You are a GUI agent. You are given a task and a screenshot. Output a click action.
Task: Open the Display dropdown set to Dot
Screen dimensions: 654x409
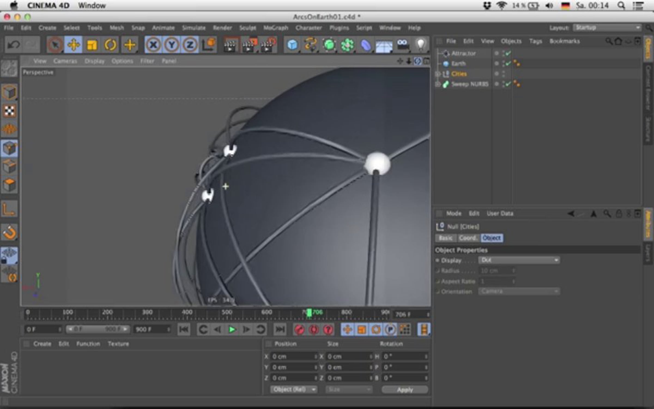[x=519, y=260]
